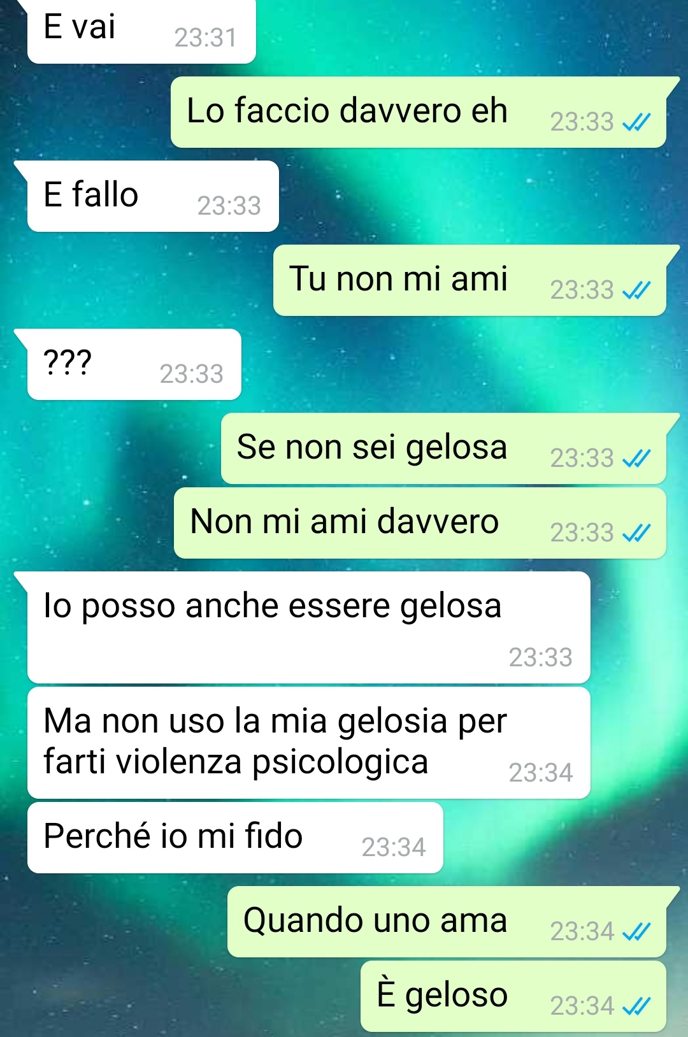This screenshot has width=688, height=1037.
Task: Click read-receipt ticks on 'Se non sei gelosa'
Action: coord(636,458)
